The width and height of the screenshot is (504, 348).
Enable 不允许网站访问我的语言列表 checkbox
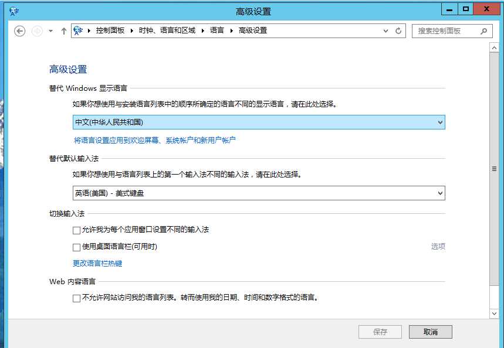76,298
